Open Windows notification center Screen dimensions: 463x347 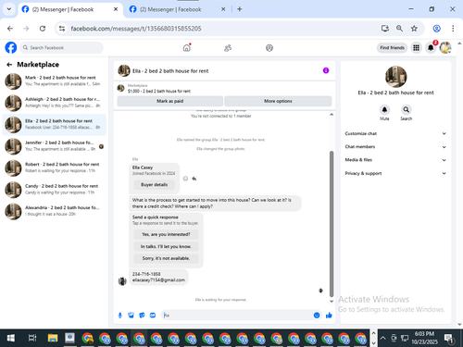tap(449, 339)
